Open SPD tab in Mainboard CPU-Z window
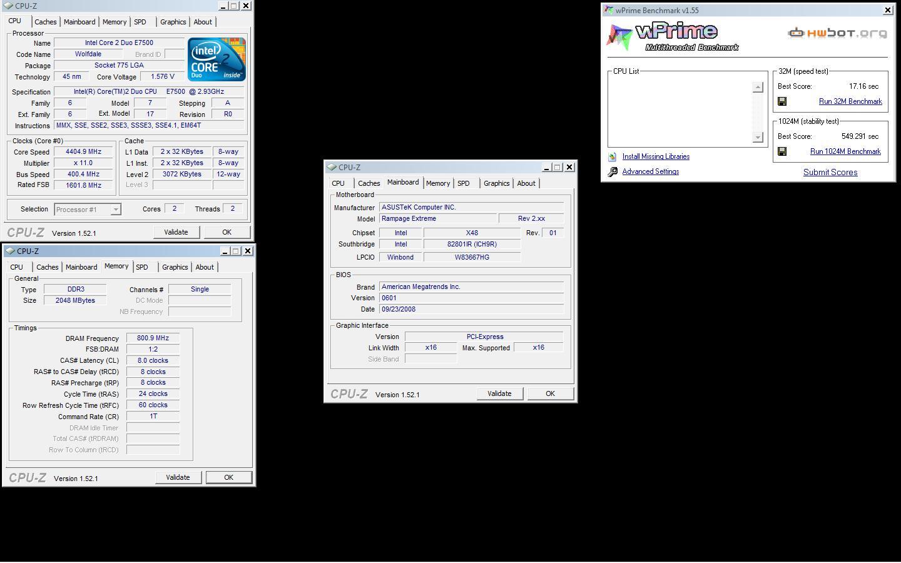 pyautogui.click(x=464, y=183)
